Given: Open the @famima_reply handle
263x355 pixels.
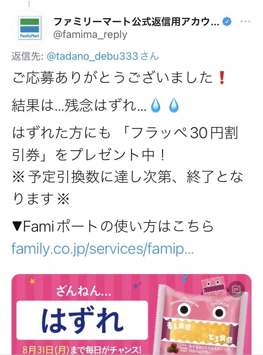Looking at the screenshot, I should click(x=90, y=35).
